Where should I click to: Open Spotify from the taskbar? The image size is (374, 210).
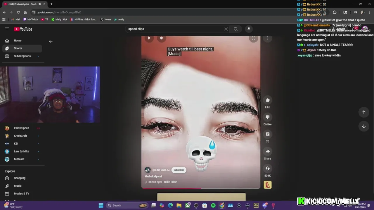213,205
